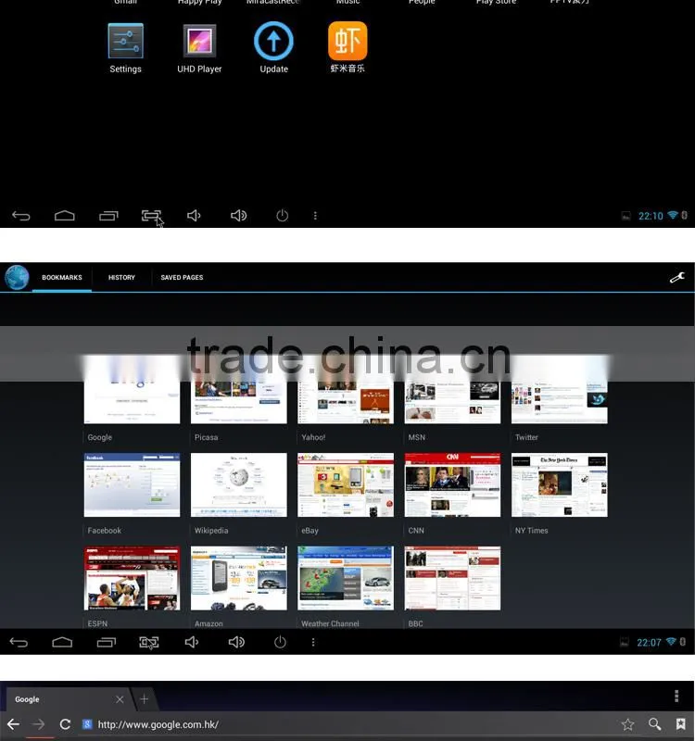Close the Google browser tab
Viewport: 695px width, 741px height.
(x=120, y=699)
